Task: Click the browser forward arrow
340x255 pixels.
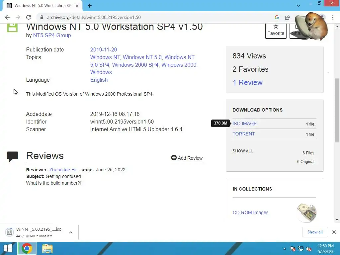Action: pos(18,17)
